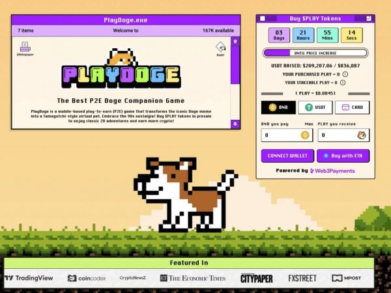Viewport: 391px width, 293px height.
Task: Click the Until Price Increase progress bar
Action: pos(315,53)
